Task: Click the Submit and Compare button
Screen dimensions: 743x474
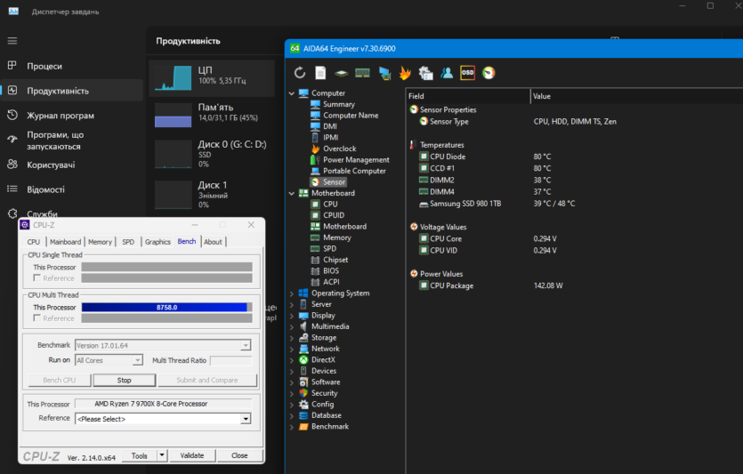Action: pyautogui.click(x=207, y=381)
